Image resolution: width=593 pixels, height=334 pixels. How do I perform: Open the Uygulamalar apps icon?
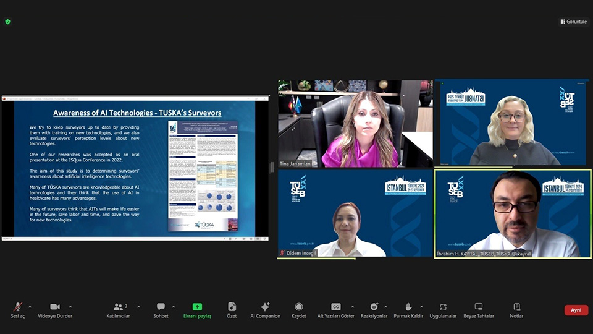443,310
